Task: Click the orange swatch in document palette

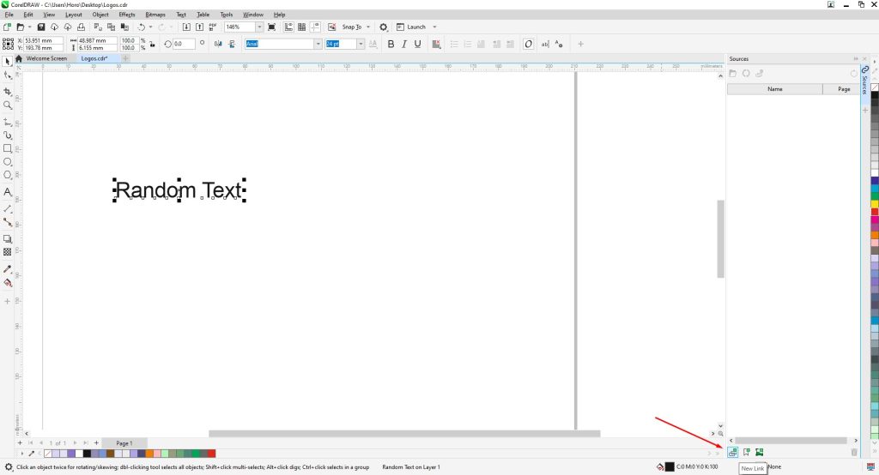Action: coord(149,454)
